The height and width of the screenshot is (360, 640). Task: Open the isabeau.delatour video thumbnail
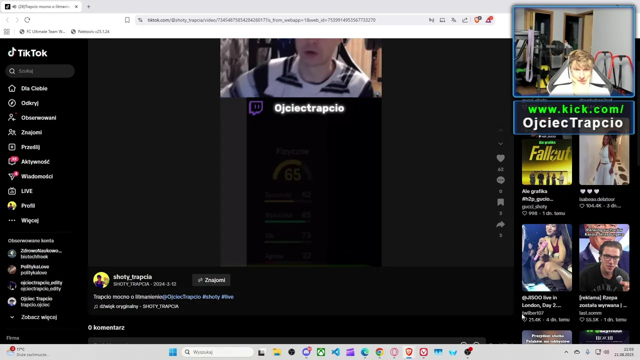tap(604, 159)
